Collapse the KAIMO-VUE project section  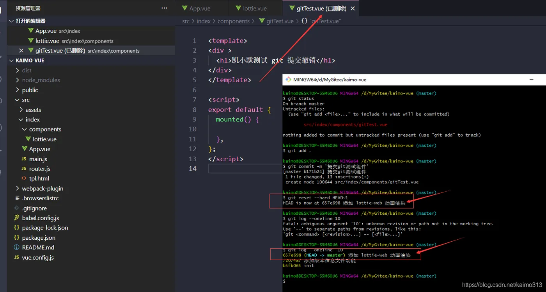(x=11, y=61)
